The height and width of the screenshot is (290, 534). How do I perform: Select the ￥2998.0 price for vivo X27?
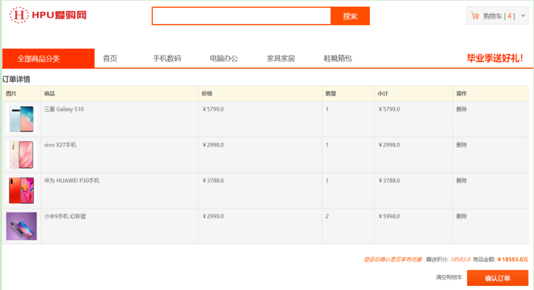pos(213,145)
